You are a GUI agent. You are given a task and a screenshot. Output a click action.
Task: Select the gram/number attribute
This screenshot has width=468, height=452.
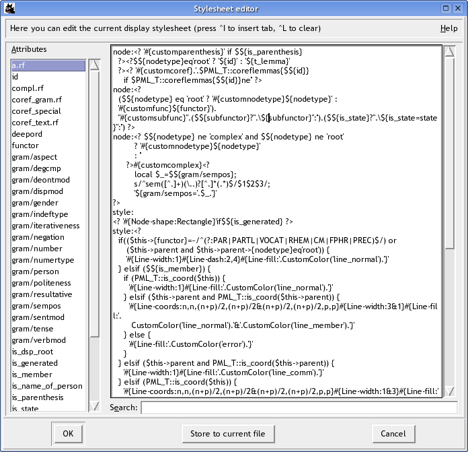(48, 249)
